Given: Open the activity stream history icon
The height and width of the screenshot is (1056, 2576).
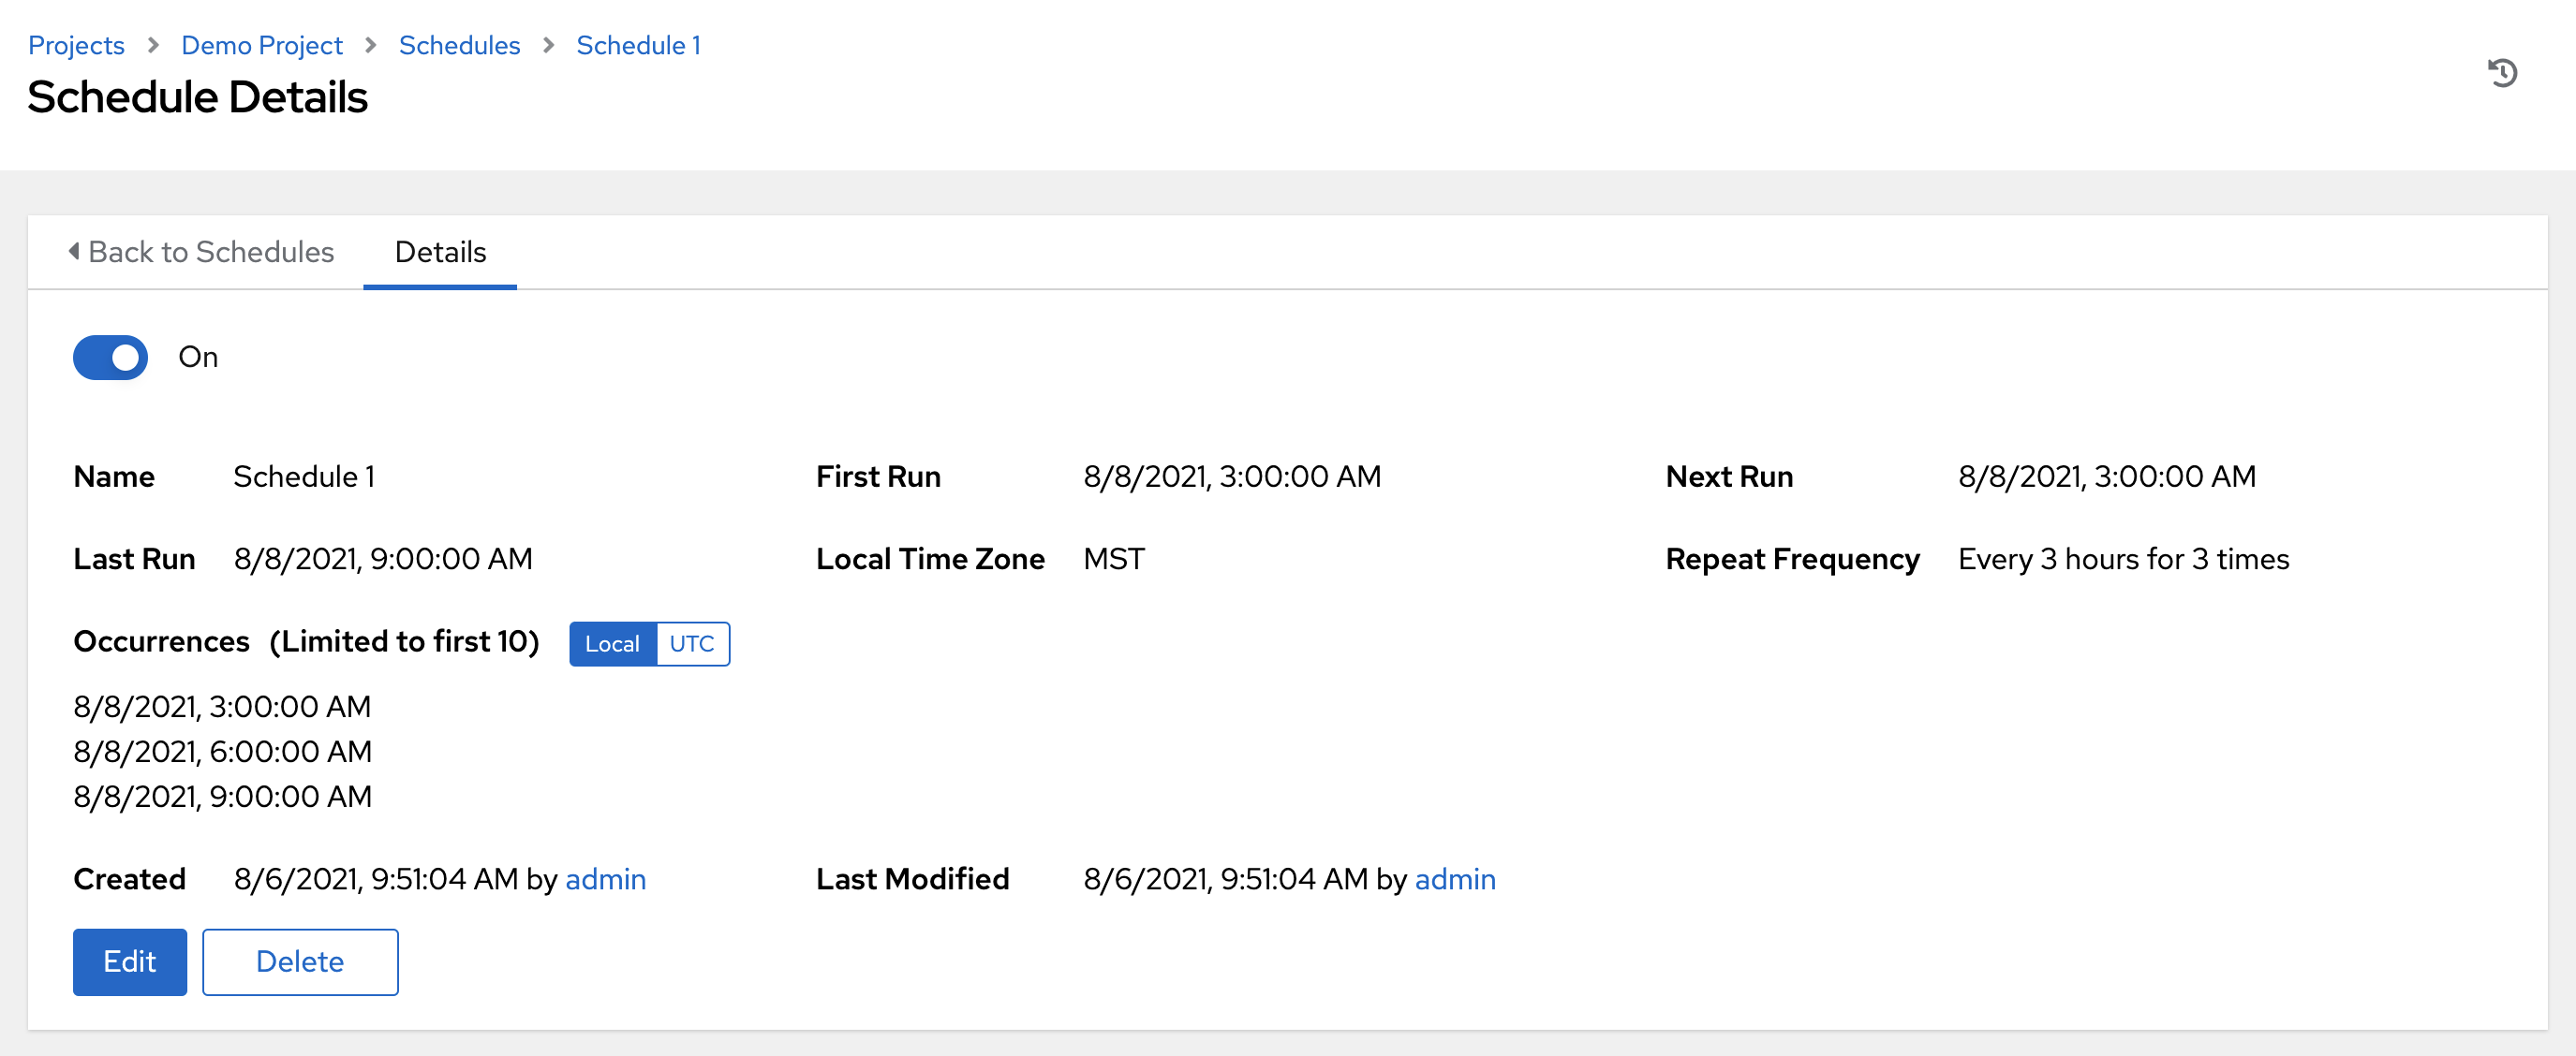Looking at the screenshot, I should pos(2504,72).
